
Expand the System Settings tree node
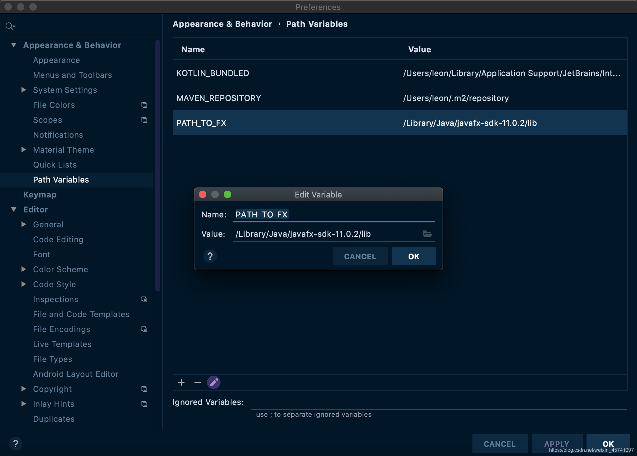24,90
